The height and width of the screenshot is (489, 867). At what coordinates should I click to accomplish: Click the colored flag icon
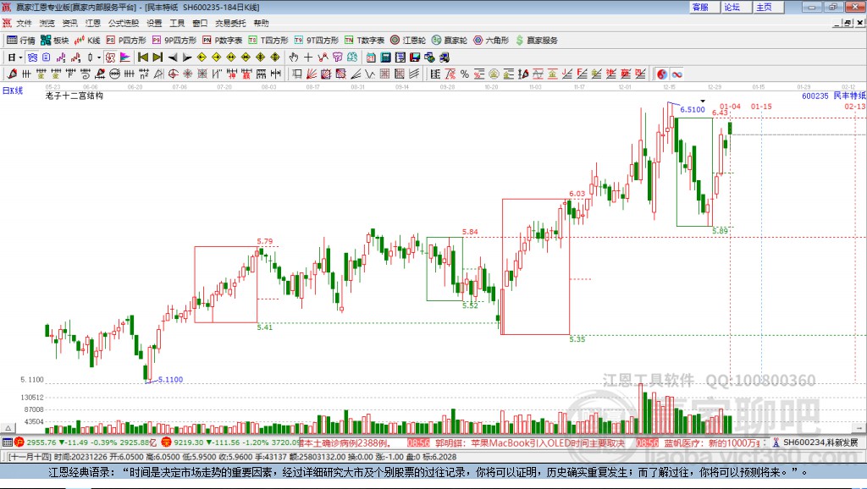(125, 57)
